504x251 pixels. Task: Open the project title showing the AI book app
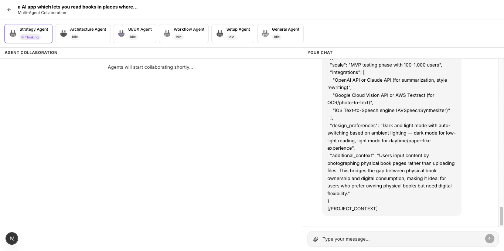pos(78,7)
